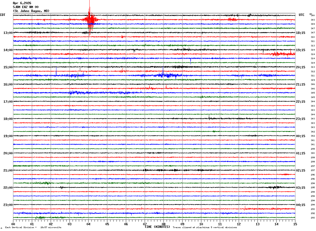316x231 pixels.
Task: Click the '(St Johns Bayou, MO)' station name
Action: point(31,11)
